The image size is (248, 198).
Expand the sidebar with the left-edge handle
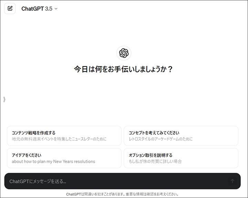(x=4, y=99)
